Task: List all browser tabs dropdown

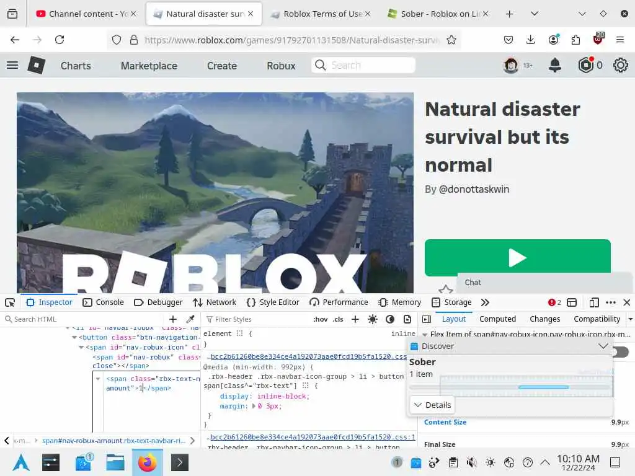Action: click(x=535, y=14)
